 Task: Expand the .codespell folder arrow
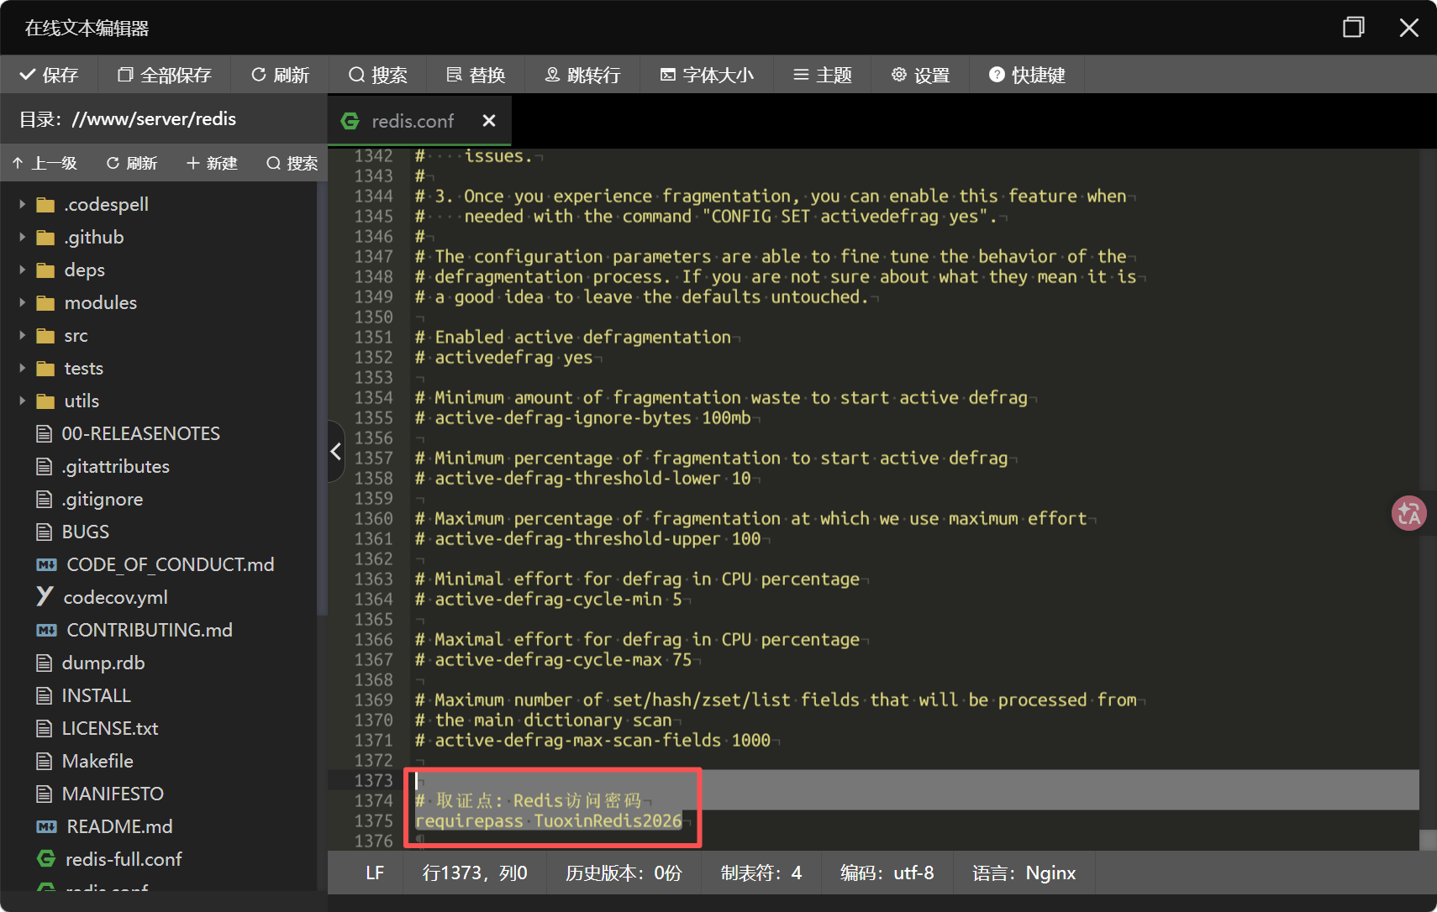click(x=23, y=204)
